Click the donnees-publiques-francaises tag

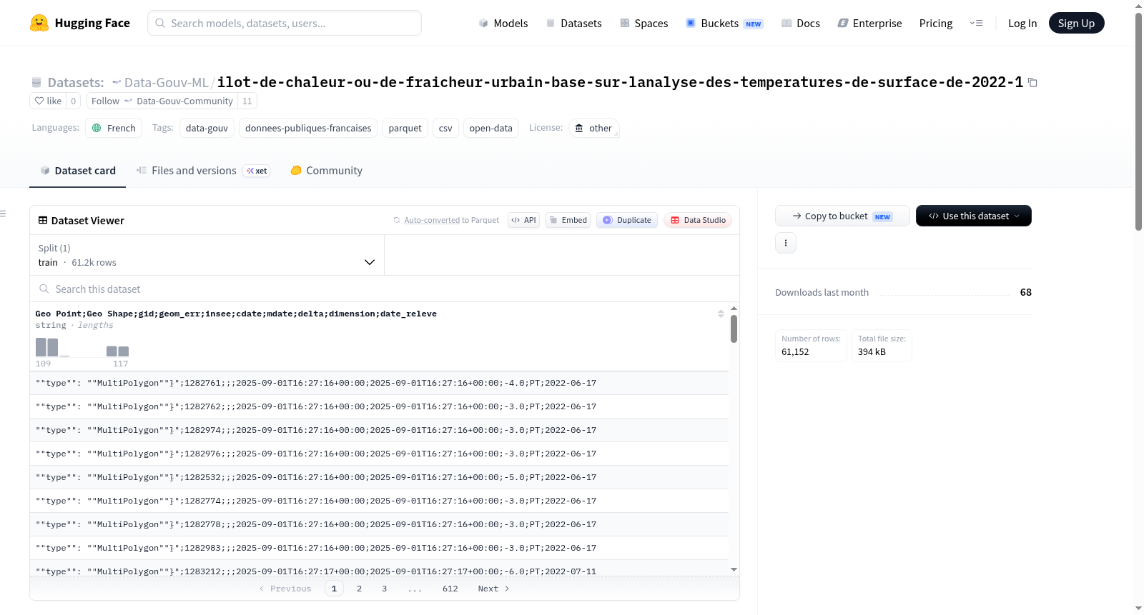click(x=308, y=128)
